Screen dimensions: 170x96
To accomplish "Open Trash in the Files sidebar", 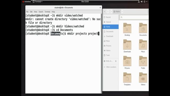I will pyautogui.click(x=110, y=55).
